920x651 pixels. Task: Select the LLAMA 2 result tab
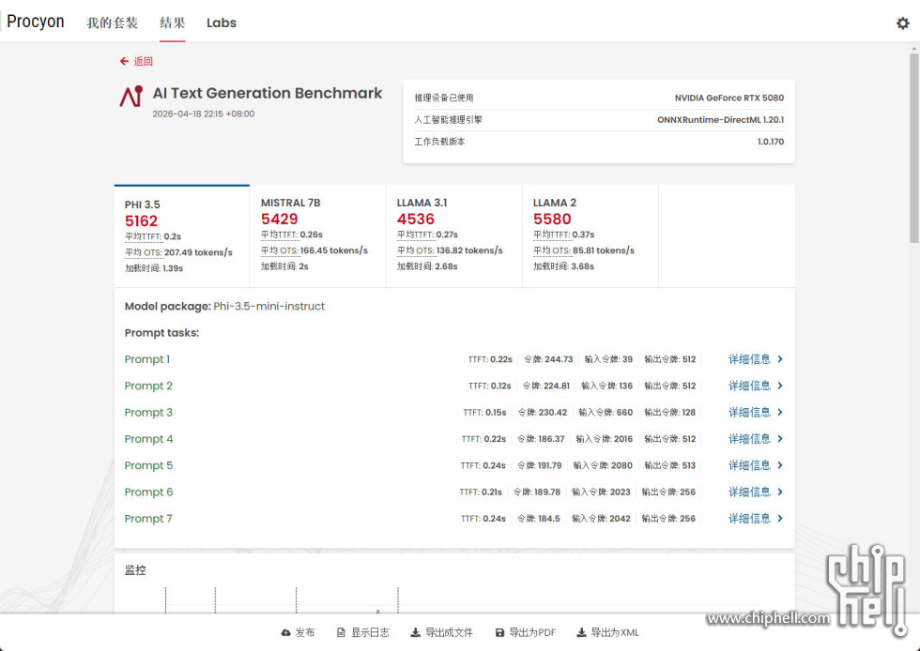click(x=590, y=235)
